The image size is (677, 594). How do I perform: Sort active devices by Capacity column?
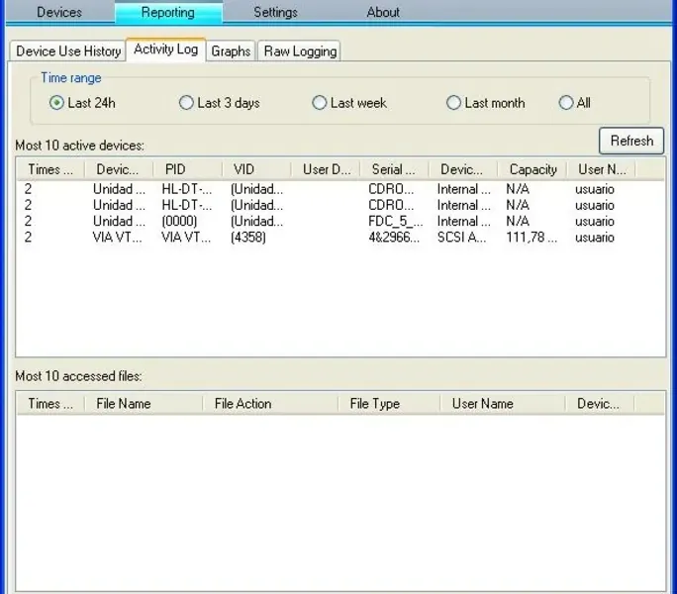(x=532, y=169)
